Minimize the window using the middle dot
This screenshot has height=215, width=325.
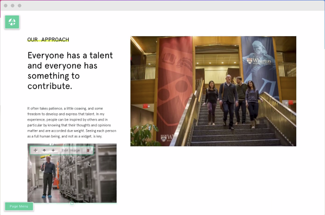pyautogui.click(x=13, y=6)
